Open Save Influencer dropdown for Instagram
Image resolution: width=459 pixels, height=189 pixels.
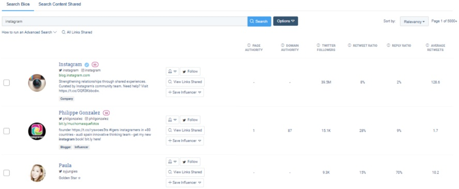click(x=185, y=92)
